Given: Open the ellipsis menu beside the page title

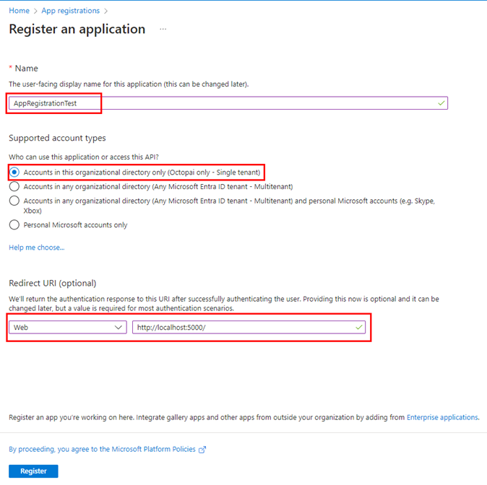Looking at the screenshot, I should pos(163,30).
